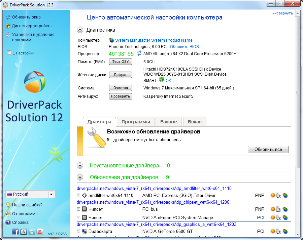Screen dimensions: 303x240
Task: Click the 'Дефраг.' button
Action: point(121,75)
